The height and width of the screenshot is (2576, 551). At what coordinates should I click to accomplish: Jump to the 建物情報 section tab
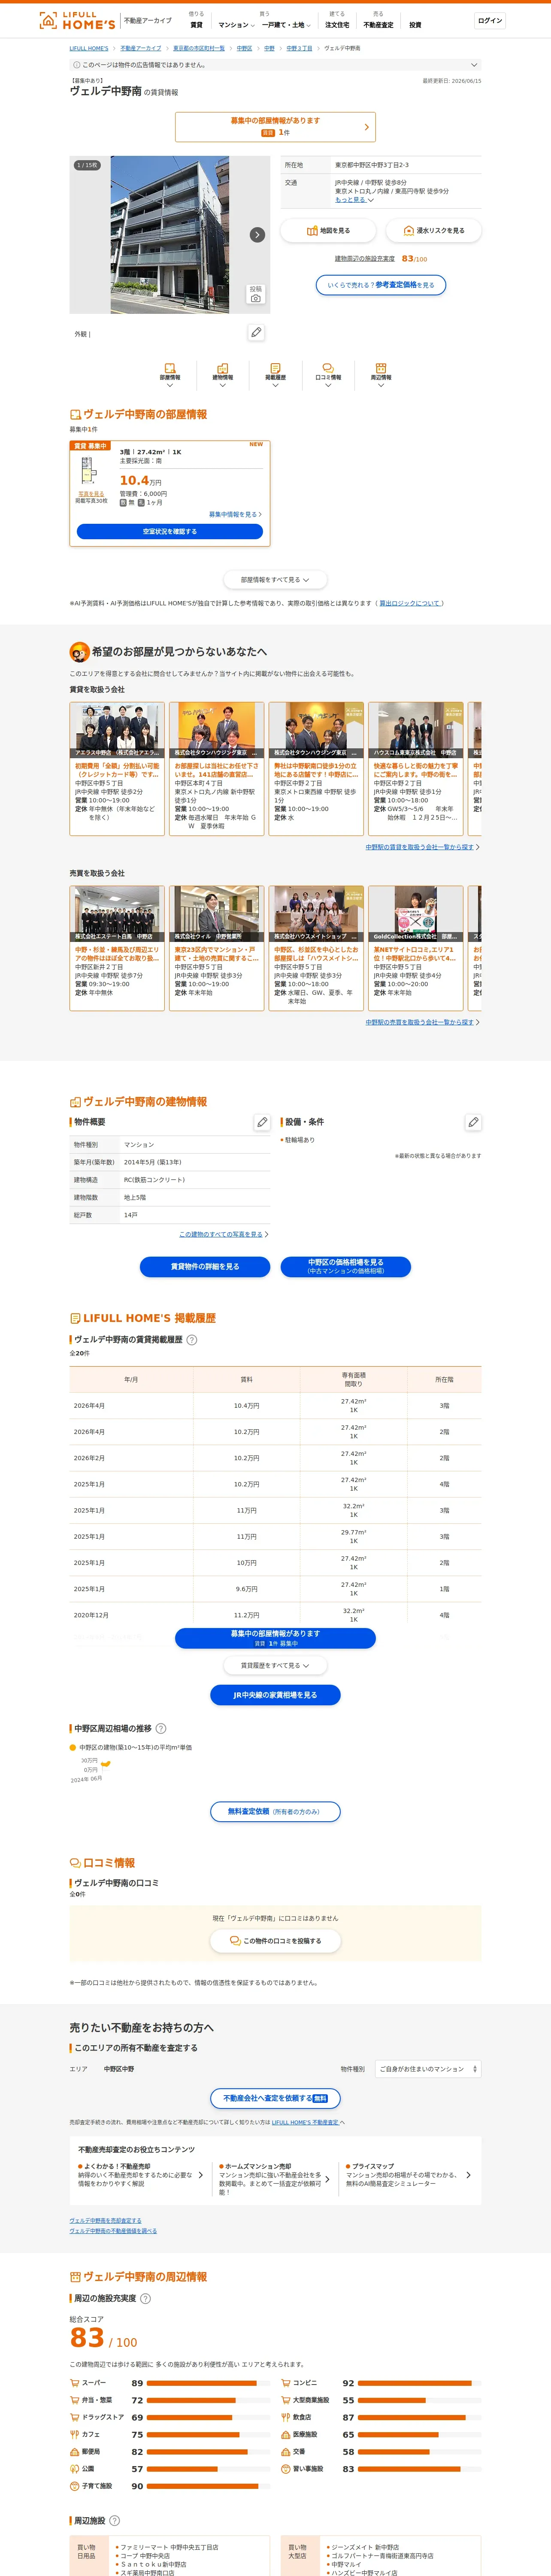tap(223, 374)
